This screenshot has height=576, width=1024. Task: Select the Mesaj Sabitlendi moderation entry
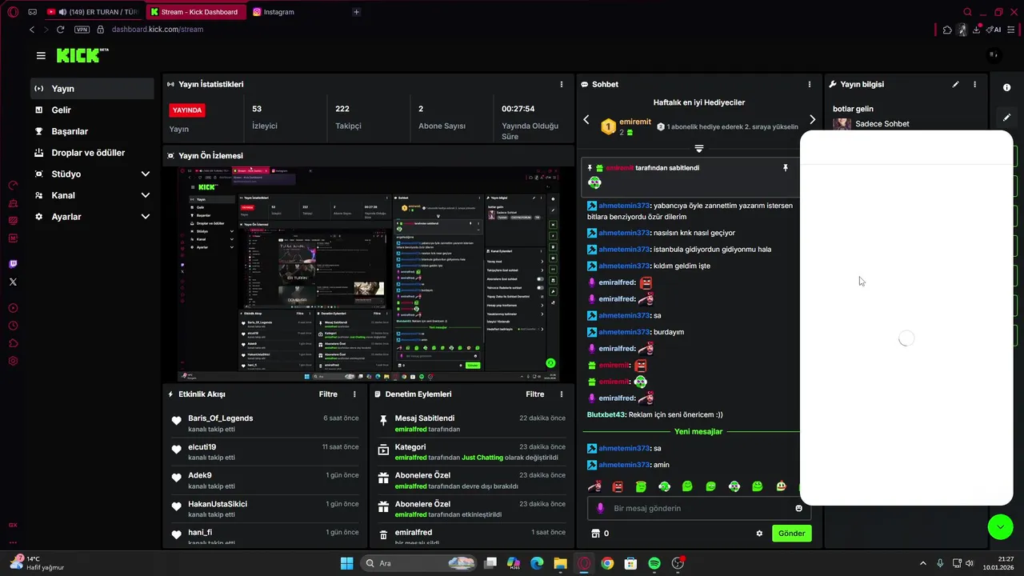click(x=472, y=422)
